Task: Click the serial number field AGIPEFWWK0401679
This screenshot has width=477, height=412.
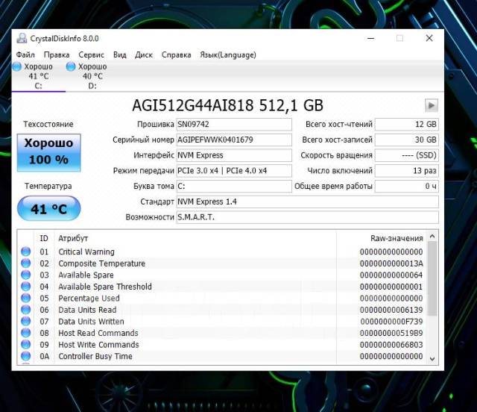Action: (x=234, y=140)
